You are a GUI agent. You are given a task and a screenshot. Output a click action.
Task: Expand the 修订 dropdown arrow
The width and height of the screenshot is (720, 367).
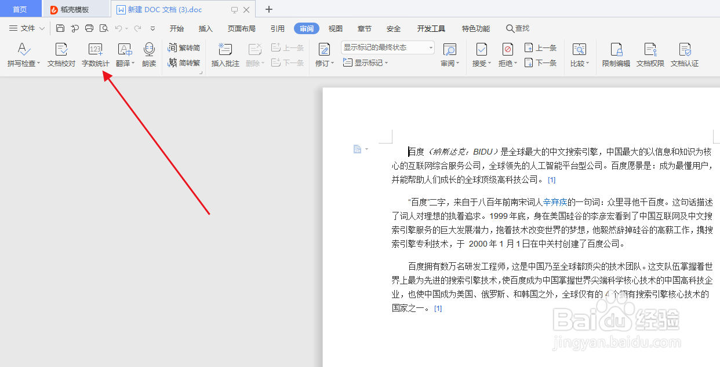(332, 64)
